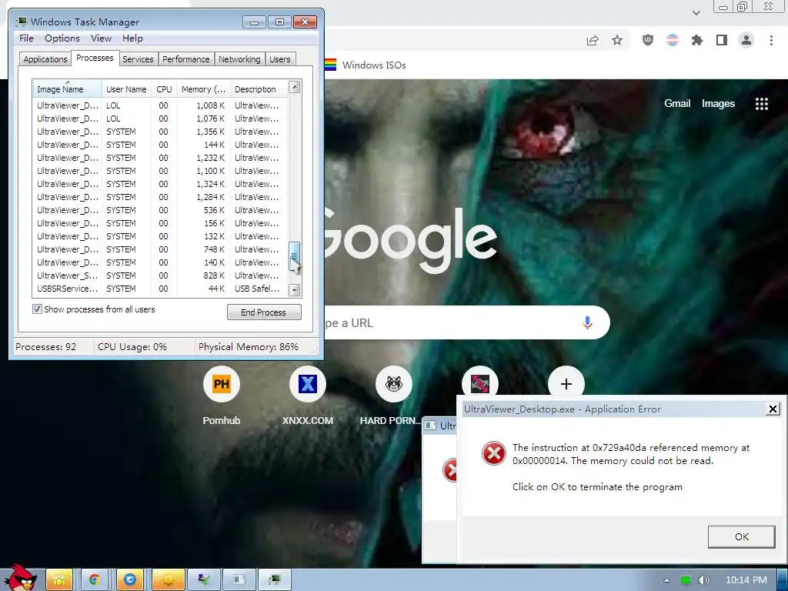The width and height of the screenshot is (788, 591).
Task: Open the Chrome tab search chevron
Action: [x=696, y=12]
